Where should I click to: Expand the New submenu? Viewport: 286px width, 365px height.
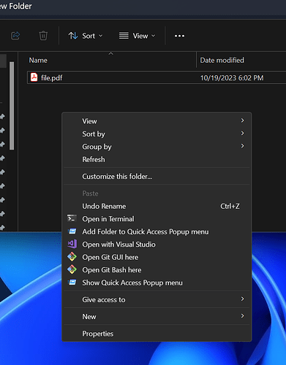tap(157, 316)
